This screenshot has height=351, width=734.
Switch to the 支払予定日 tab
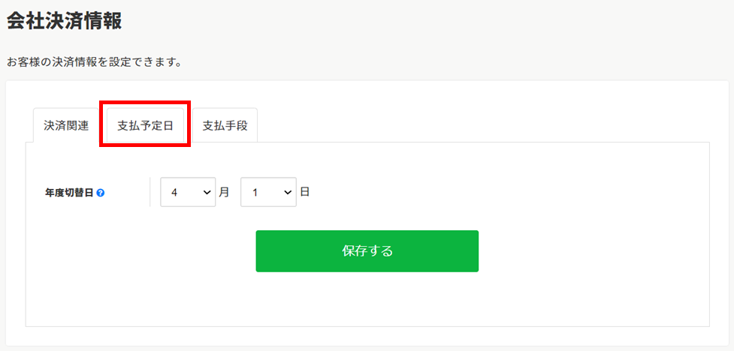(145, 126)
